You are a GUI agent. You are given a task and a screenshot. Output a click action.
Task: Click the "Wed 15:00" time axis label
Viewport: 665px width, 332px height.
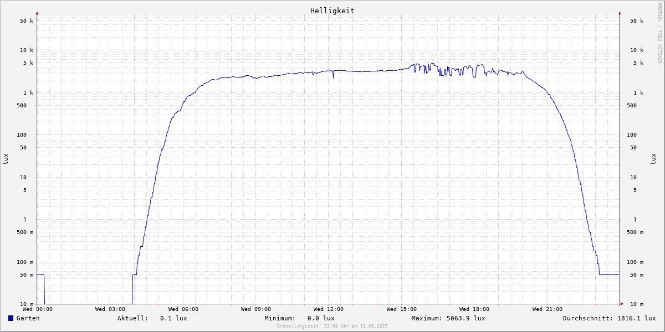(x=402, y=309)
